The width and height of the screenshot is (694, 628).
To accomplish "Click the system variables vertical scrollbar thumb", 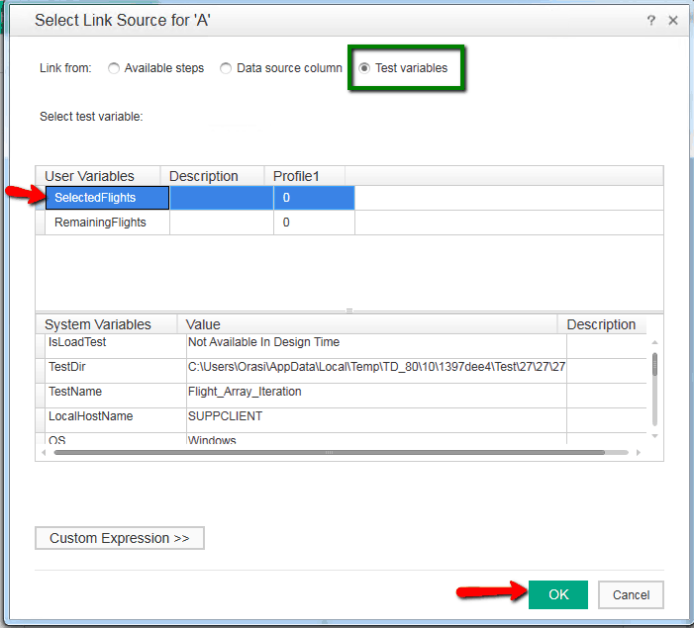I will [654, 364].
